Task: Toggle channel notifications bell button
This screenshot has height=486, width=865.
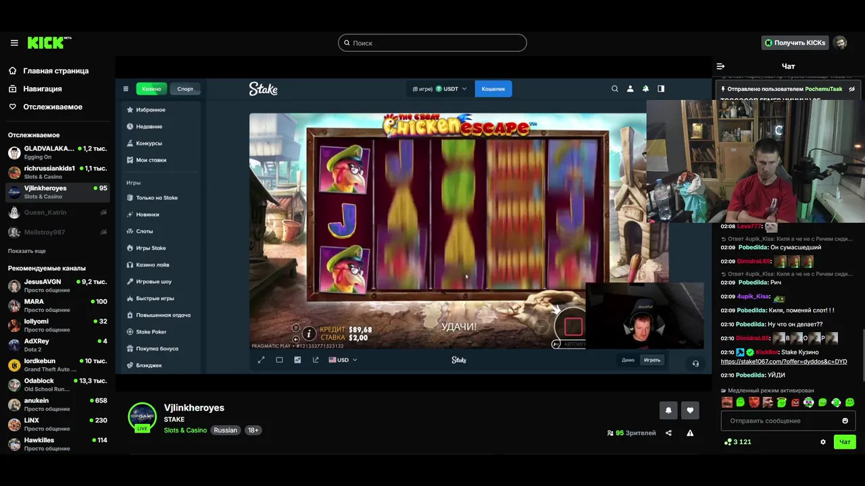Action: 668,410
